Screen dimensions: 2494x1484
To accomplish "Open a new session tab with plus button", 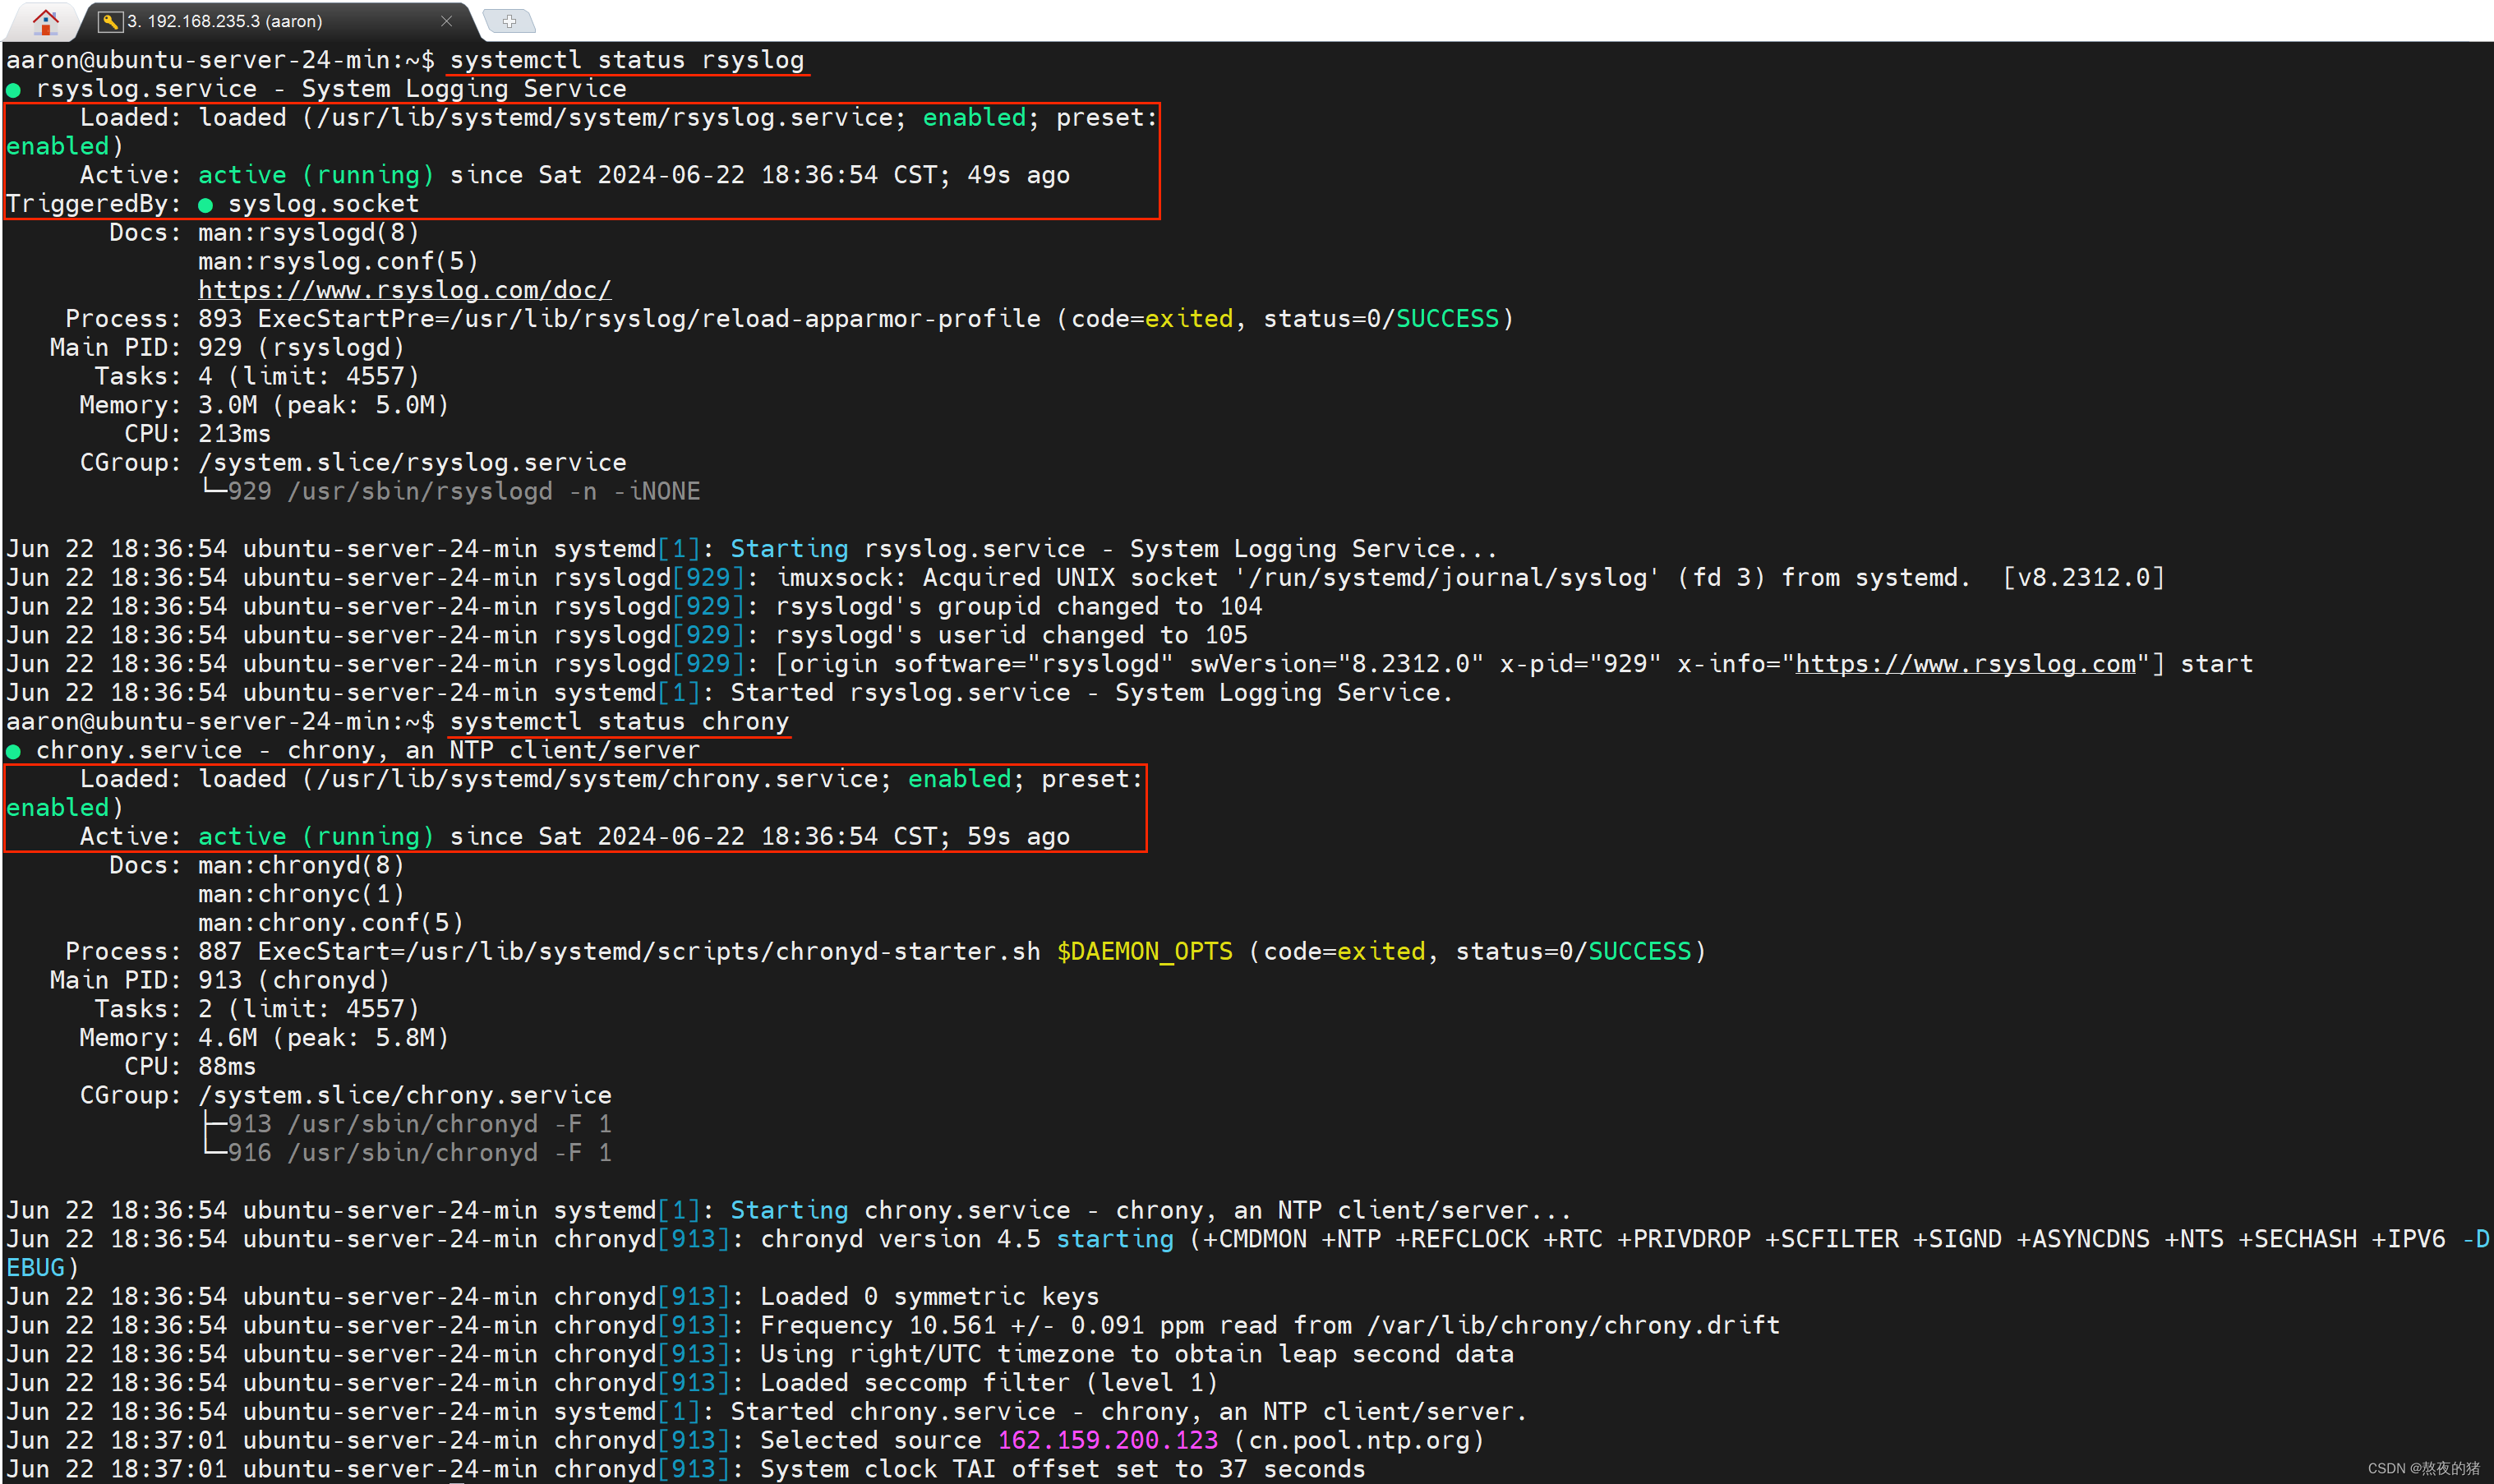I will coord(509,21).
